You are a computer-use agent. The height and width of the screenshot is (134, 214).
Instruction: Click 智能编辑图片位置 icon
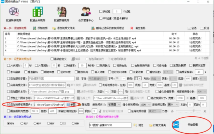(127, 91)
